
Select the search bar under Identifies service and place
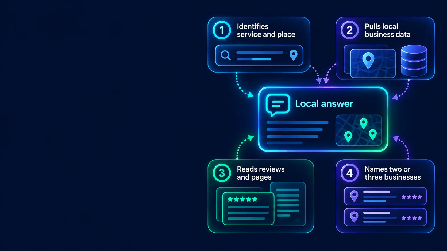(259, 55)
